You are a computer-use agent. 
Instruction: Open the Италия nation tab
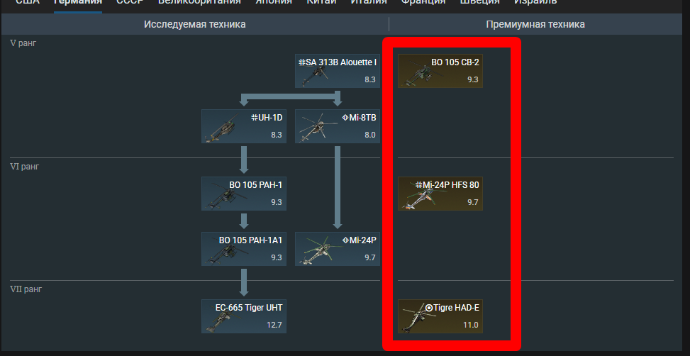(369, 3)
